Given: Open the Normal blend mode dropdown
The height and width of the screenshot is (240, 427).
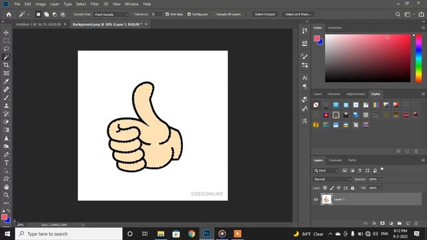Looking at the screenshot, I should pyautogui.click(x=332, y=179).
